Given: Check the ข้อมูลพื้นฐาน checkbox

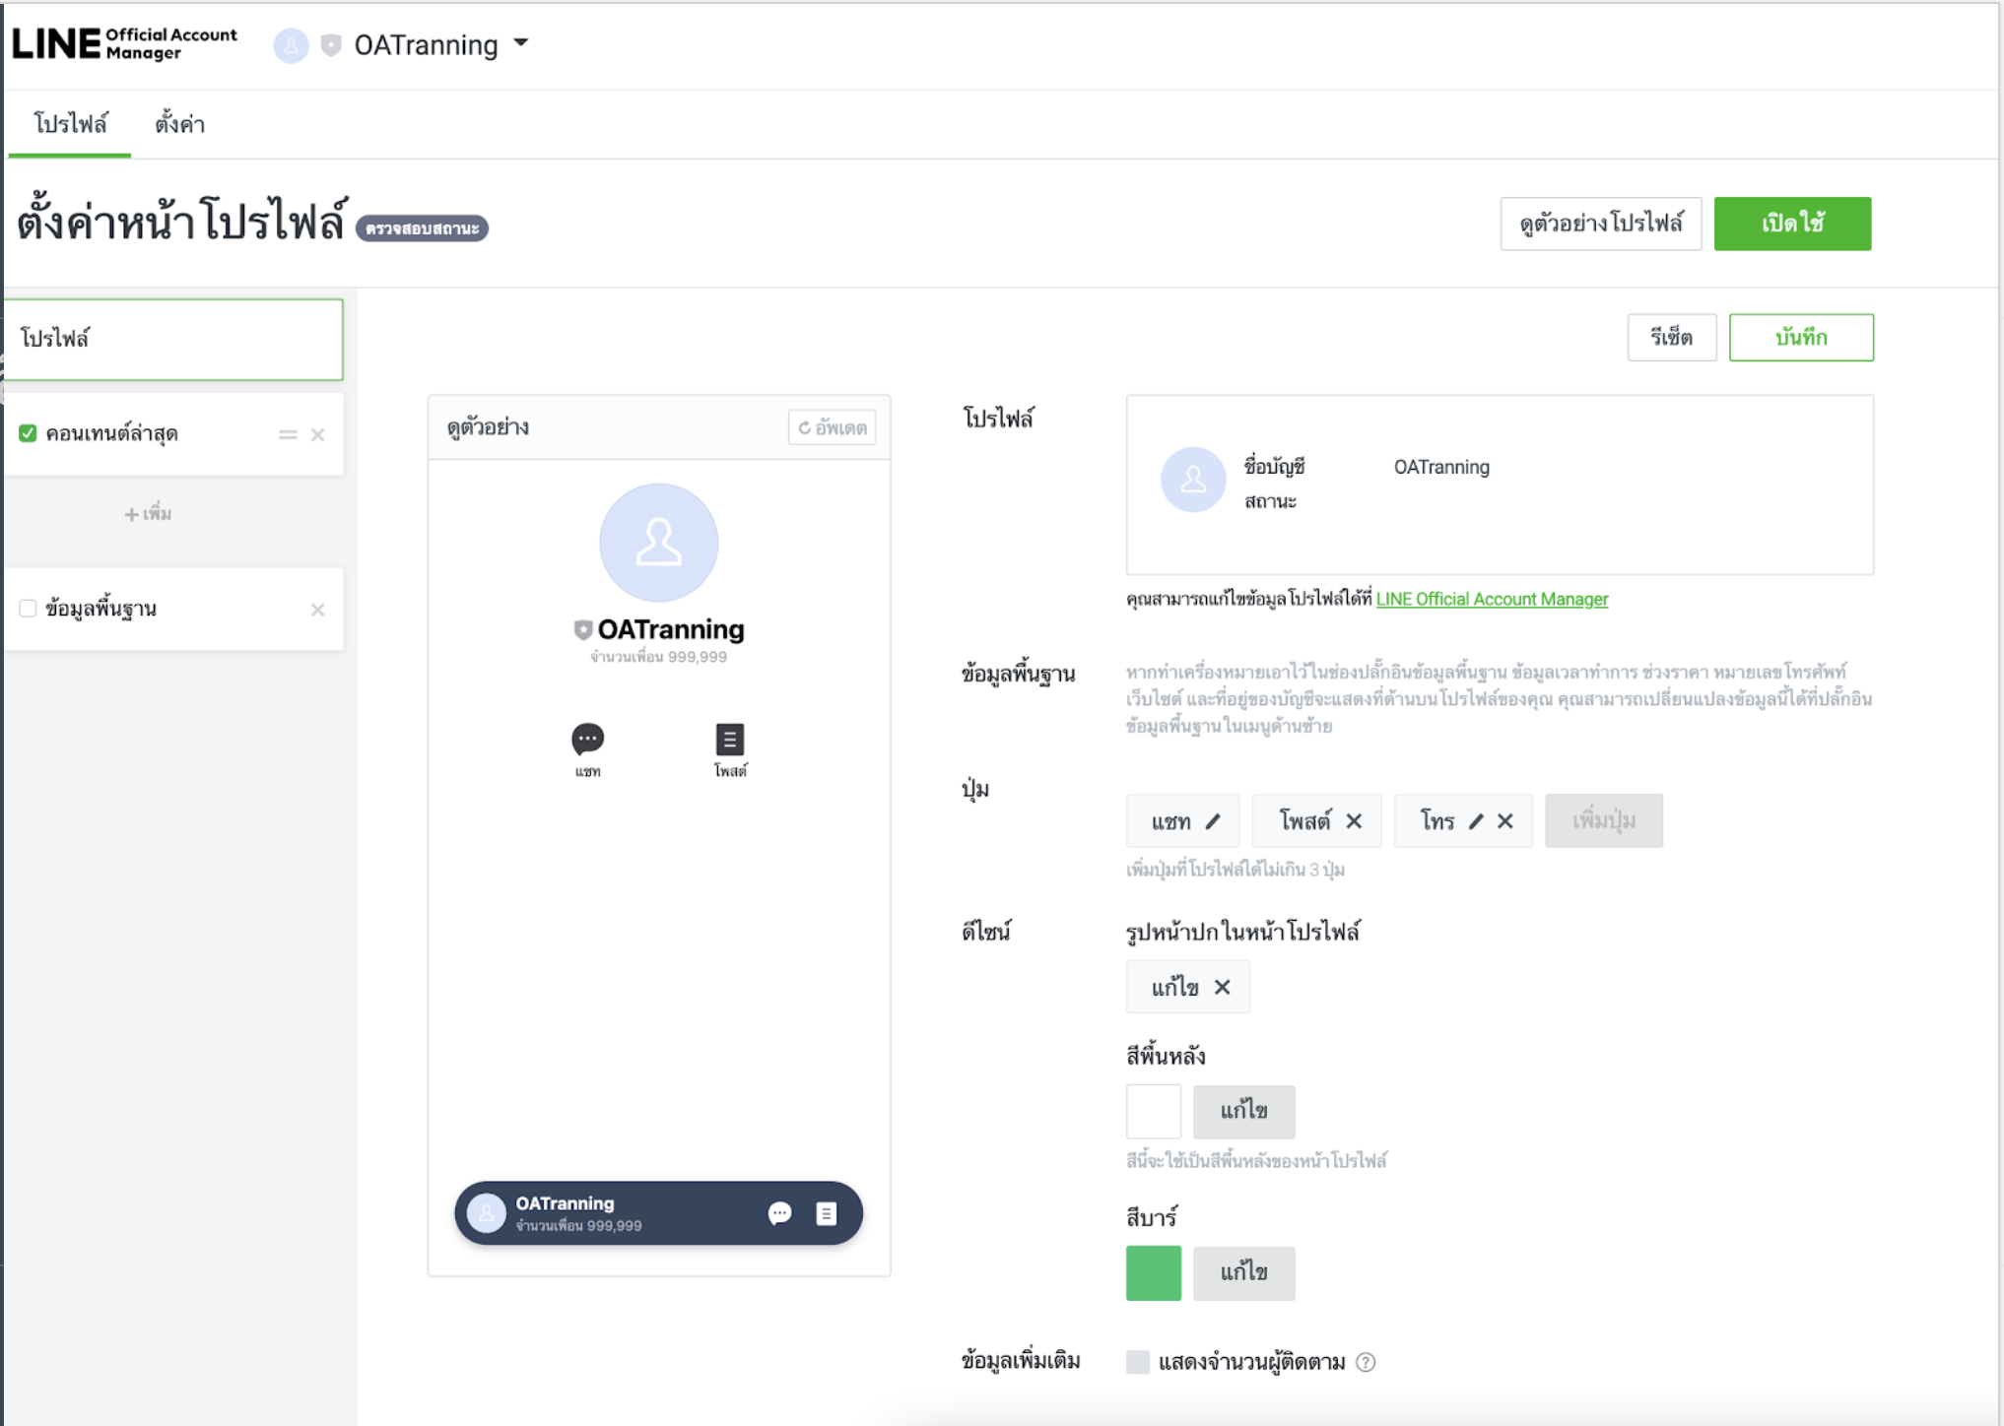Looking at the screenshot, I should point(28,609).
